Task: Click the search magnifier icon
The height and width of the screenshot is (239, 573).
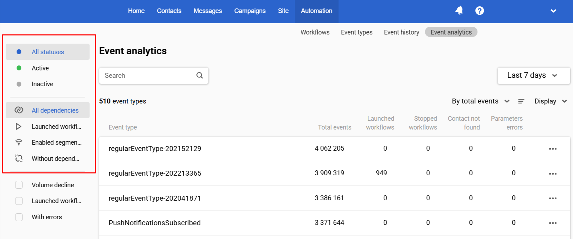Action: click(200, 75)
